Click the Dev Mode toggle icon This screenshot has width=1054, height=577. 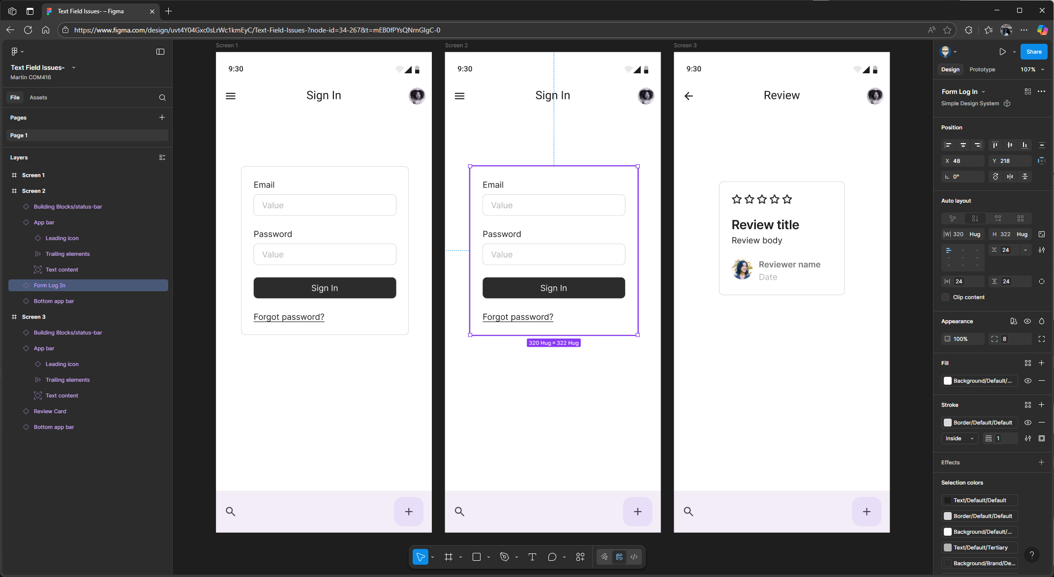point(634,557)
